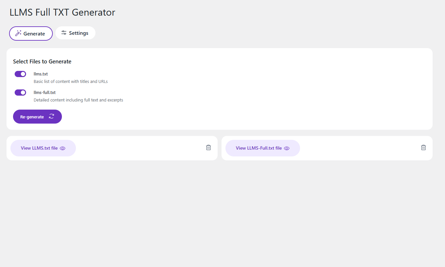Click the refresh arrows icon on Re-generate

(51, 116)
